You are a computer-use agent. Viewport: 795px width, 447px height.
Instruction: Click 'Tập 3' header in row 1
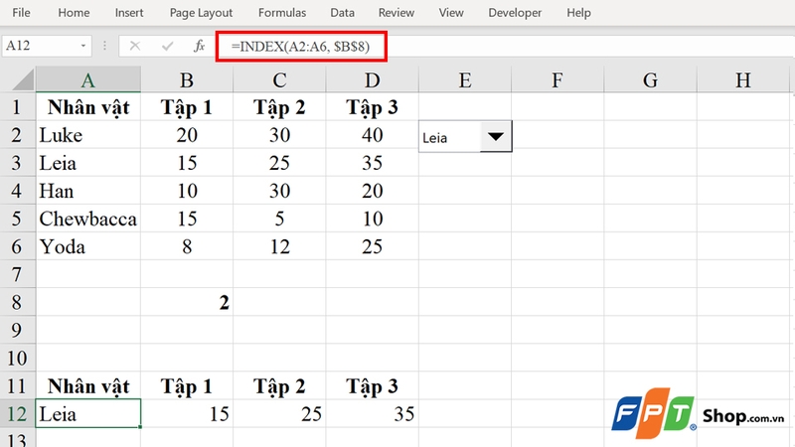372,107
